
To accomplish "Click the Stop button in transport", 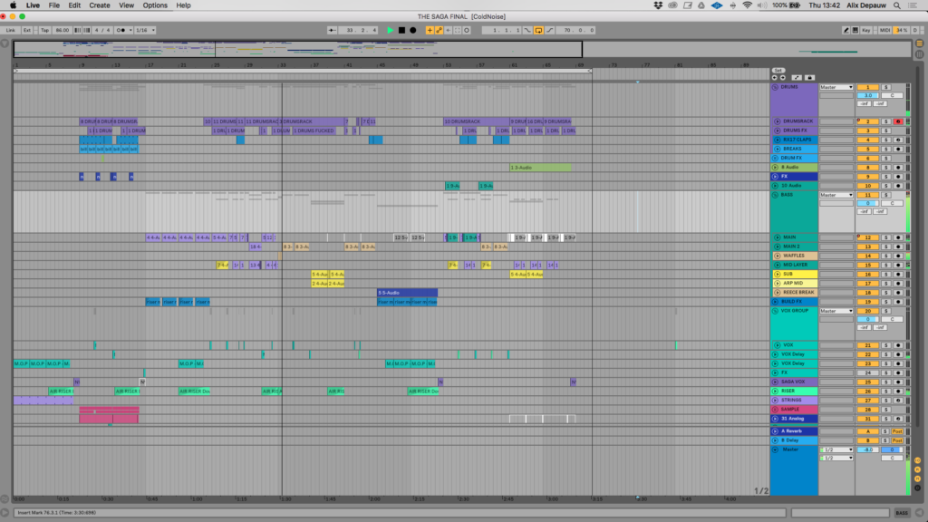I will 401,30.
